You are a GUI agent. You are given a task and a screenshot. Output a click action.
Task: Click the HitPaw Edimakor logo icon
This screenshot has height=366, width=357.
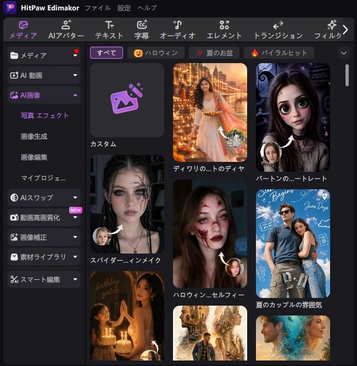click(x=10, y=8)
